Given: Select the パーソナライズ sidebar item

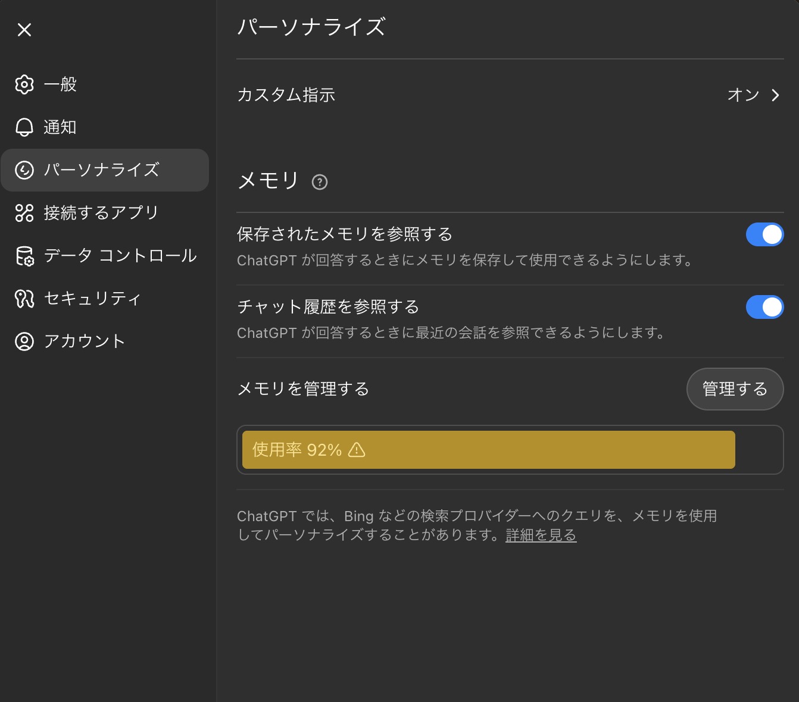Looking at the screenshot, I should (x=105, y=170).
